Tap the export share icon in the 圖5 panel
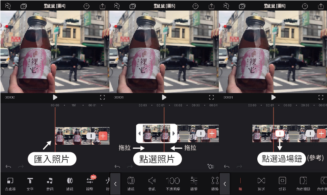 coord(212,6)
